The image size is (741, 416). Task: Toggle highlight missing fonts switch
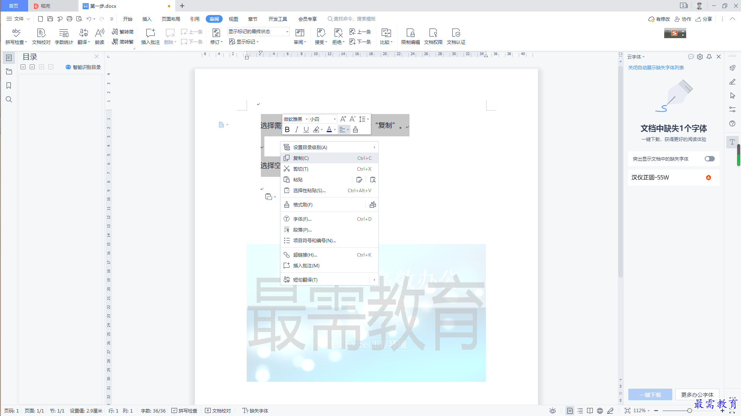709,159
